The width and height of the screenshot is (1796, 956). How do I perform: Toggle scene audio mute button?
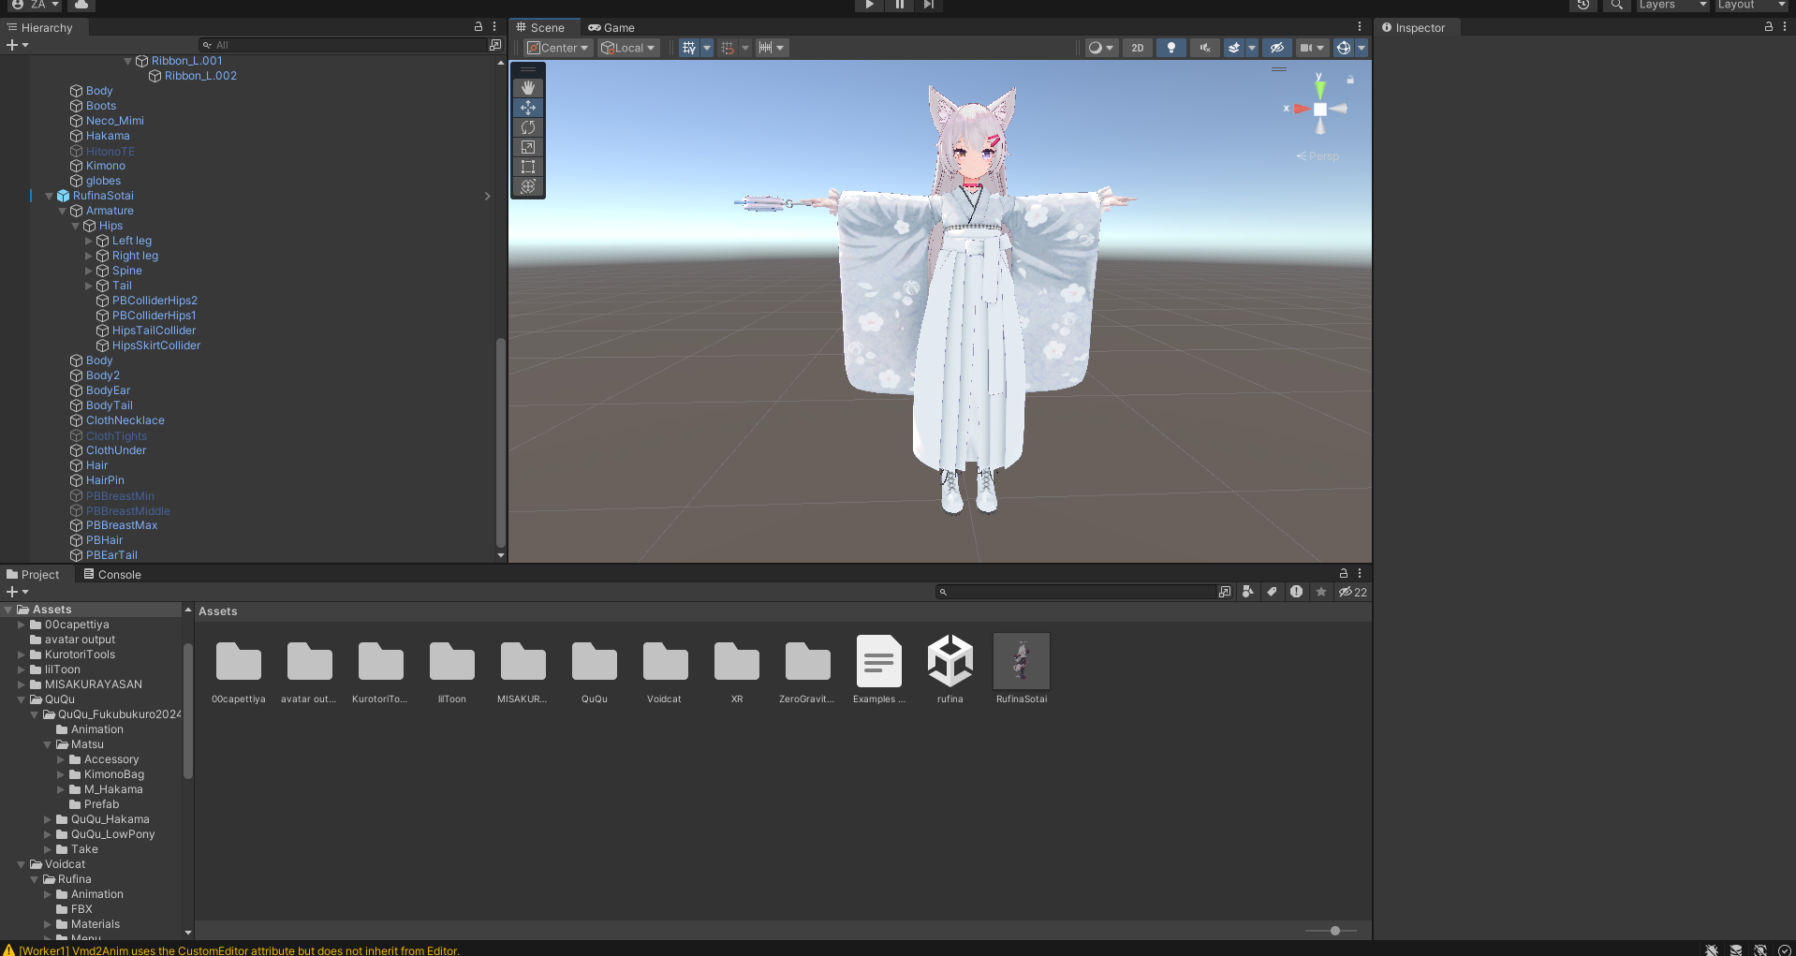click(1204, 48)
